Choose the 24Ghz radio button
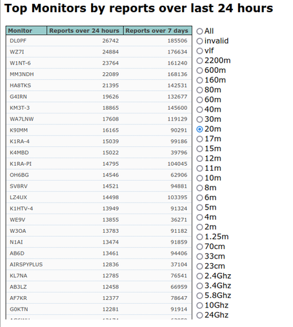The width and height of the screenshot is (293, 327). [x=199, y=315]
